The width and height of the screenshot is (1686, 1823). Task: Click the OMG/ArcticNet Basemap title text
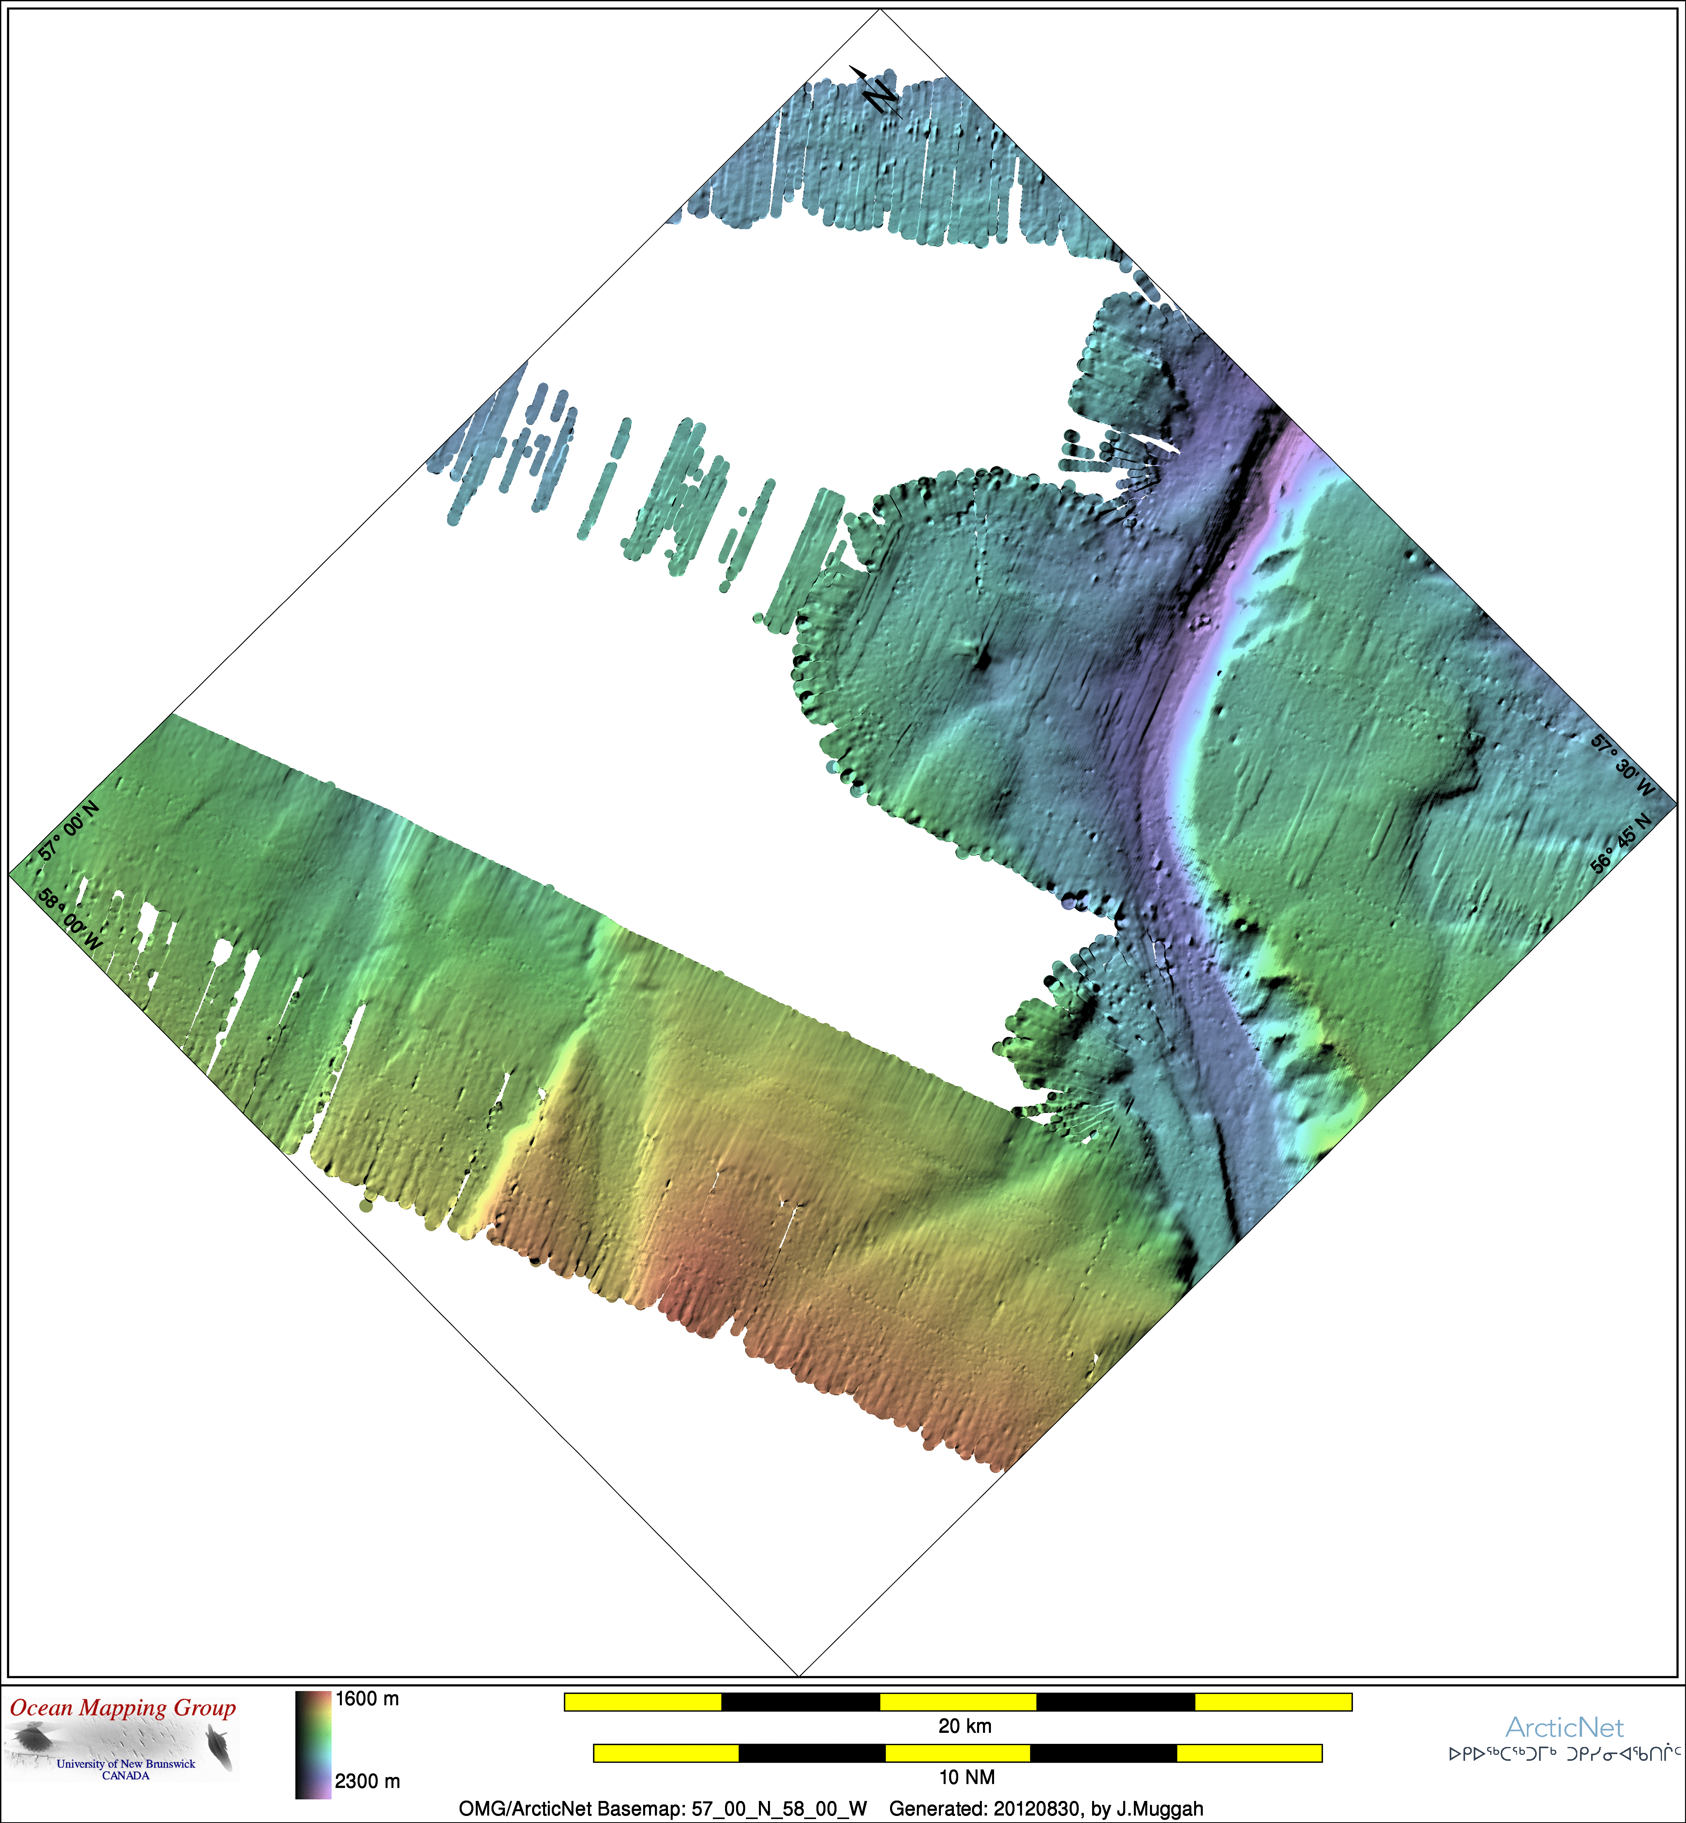pyautogui.click(x=662, y=1808)
